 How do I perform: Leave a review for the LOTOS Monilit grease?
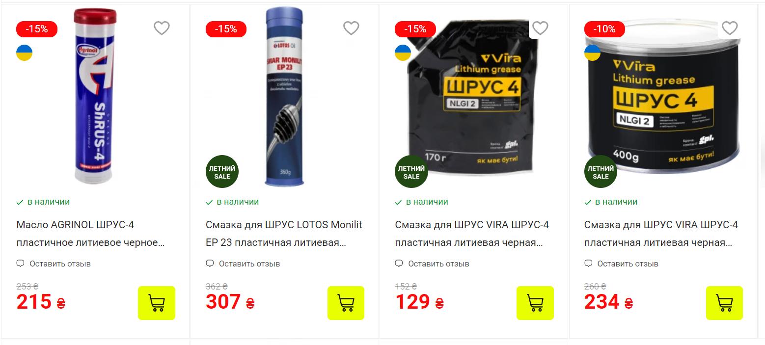[x=243, y=264]
